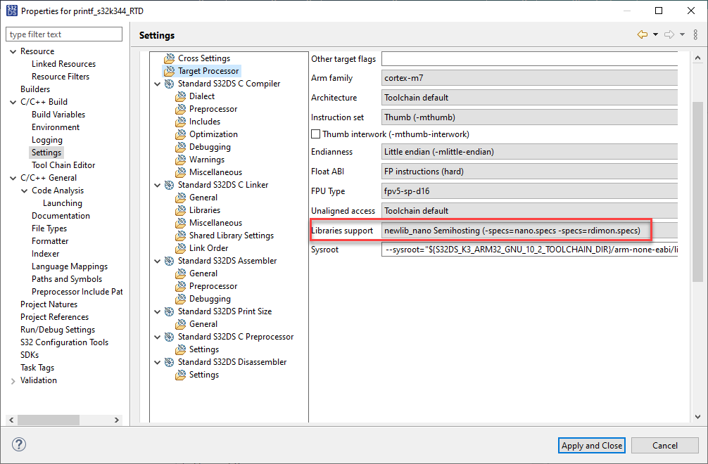Select Project References page
The image size is (708, 464).
[x=55, y=317]
